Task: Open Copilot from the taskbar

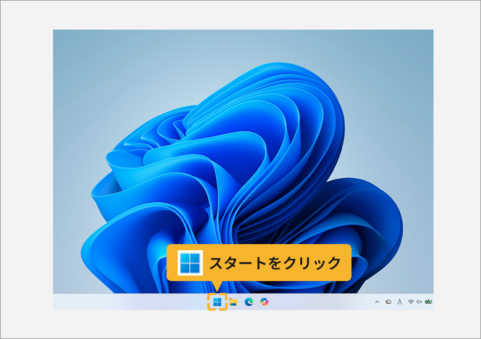Action: coord(264,302)
